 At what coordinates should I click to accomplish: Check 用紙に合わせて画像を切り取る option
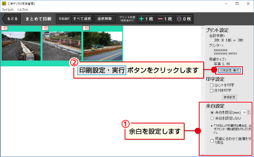coord(212,141)
